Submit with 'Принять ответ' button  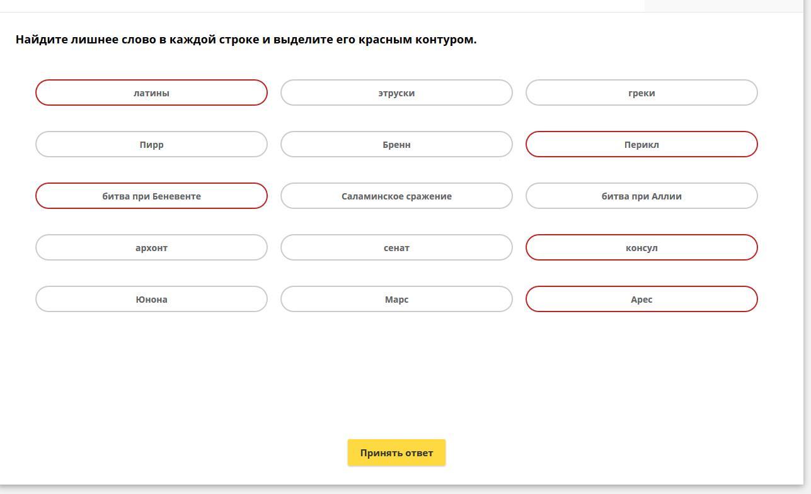point(396,452)
